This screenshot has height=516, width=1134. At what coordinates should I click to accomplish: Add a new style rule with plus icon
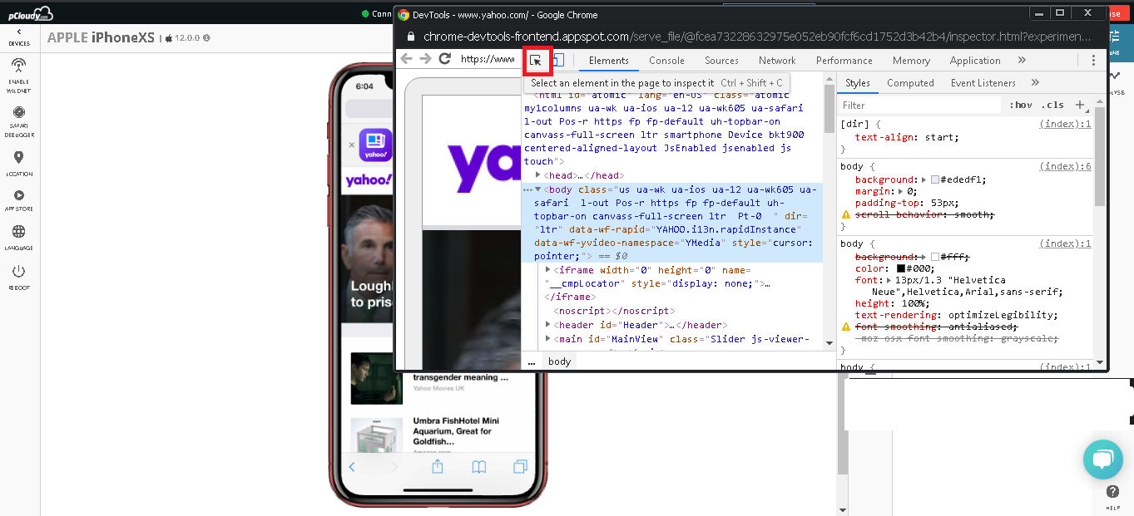point(1080,105)
